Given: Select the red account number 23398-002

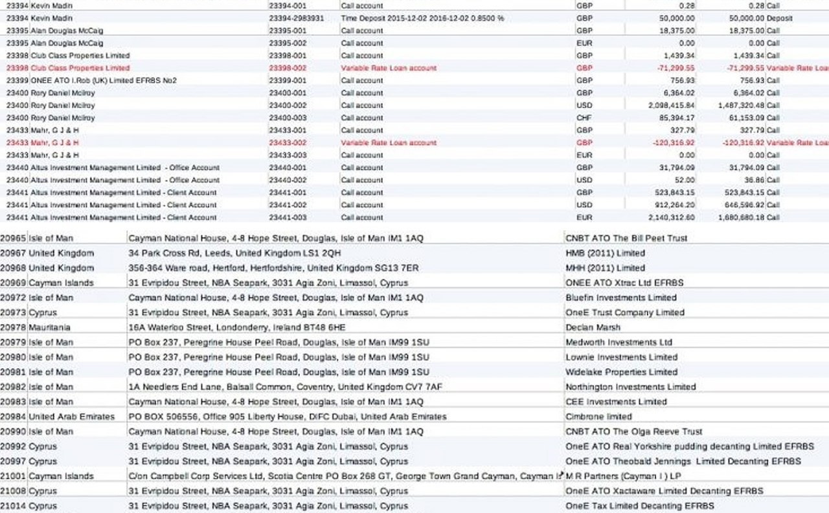Looking at the screenshot, I should coord(287,68).
